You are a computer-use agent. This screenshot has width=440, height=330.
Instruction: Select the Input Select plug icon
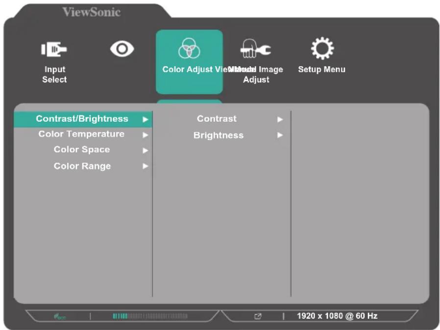point(54,49)
